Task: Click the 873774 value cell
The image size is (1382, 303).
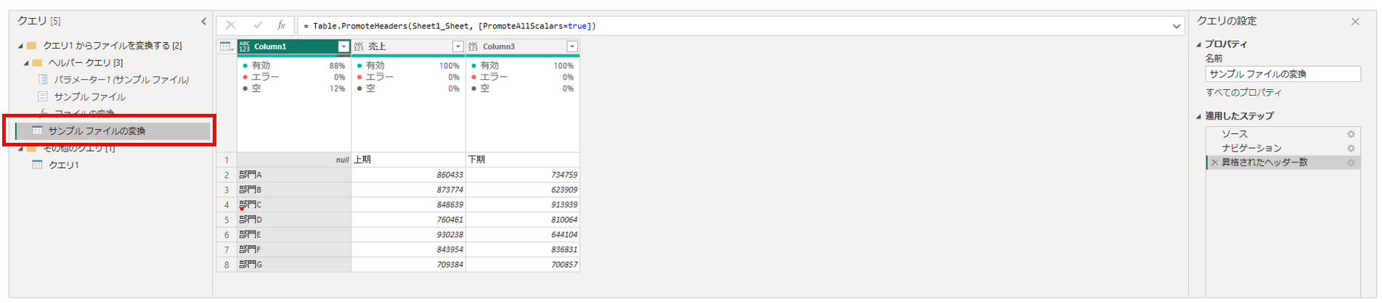Action: (x=408, y=190)
